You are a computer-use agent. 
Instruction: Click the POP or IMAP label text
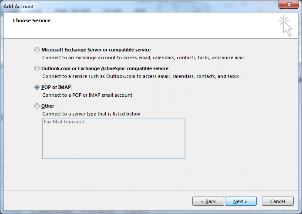56,87
